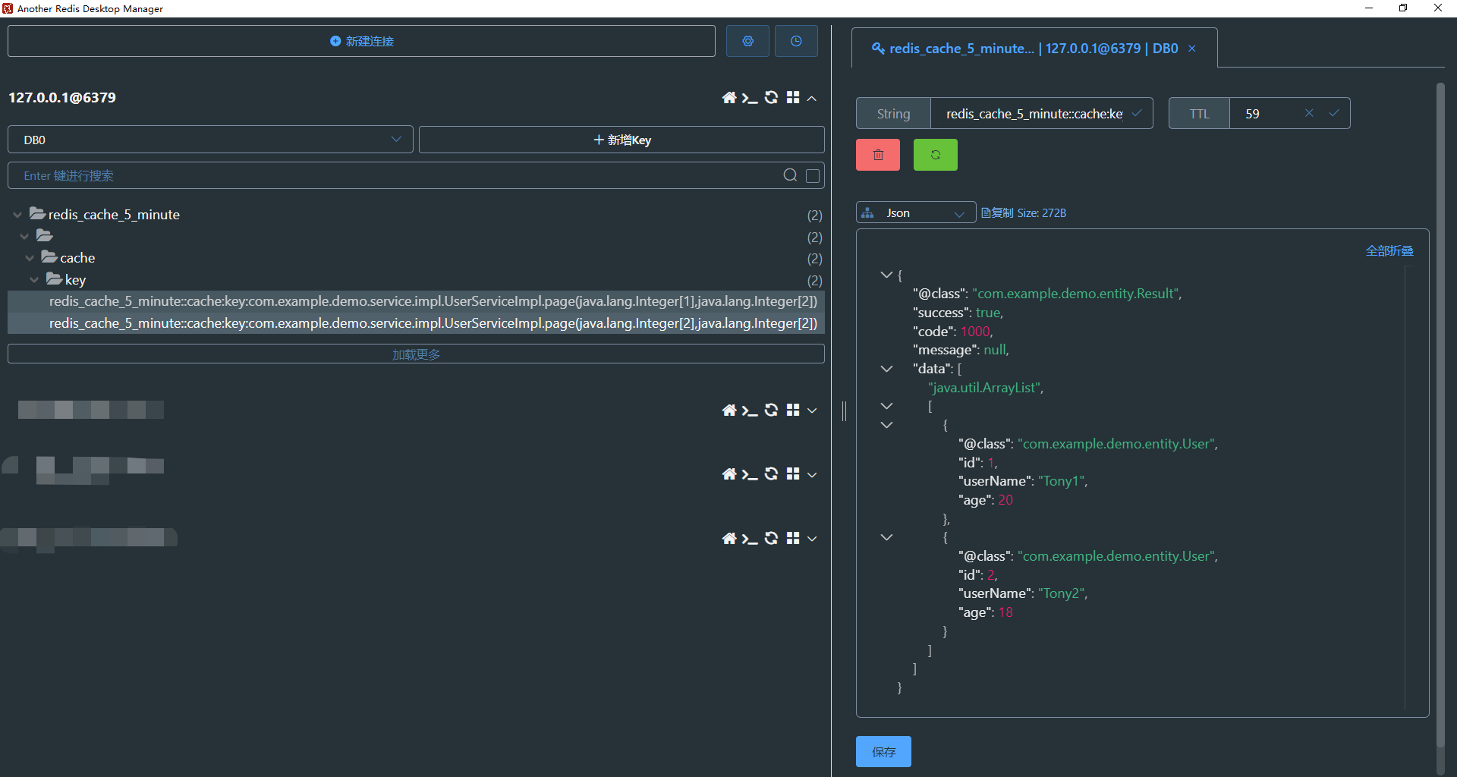This screenshot has height=777, width=1457.
Task: Delete key with red trash button
Action: 878,155
